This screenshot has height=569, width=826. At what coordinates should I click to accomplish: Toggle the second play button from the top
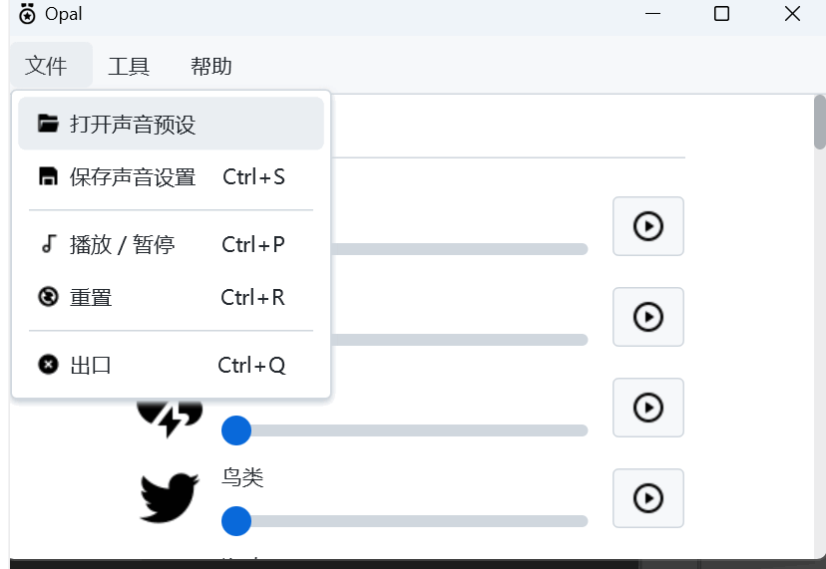click(648, 317)
